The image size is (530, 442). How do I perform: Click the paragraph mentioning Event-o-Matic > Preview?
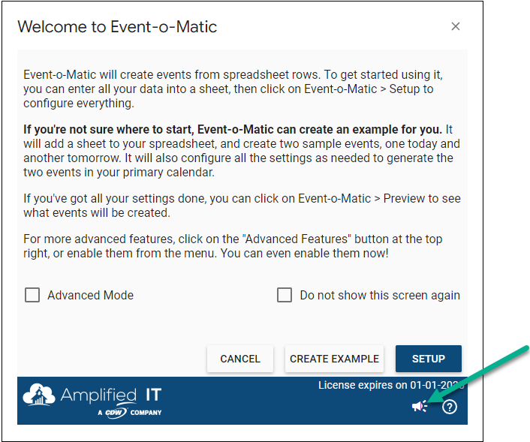click(240, 205)
